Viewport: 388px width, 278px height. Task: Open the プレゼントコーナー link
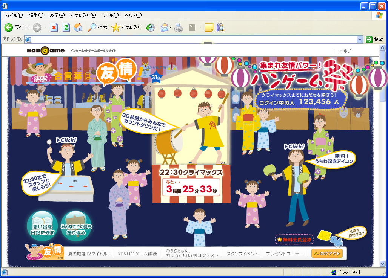[285, 254]
